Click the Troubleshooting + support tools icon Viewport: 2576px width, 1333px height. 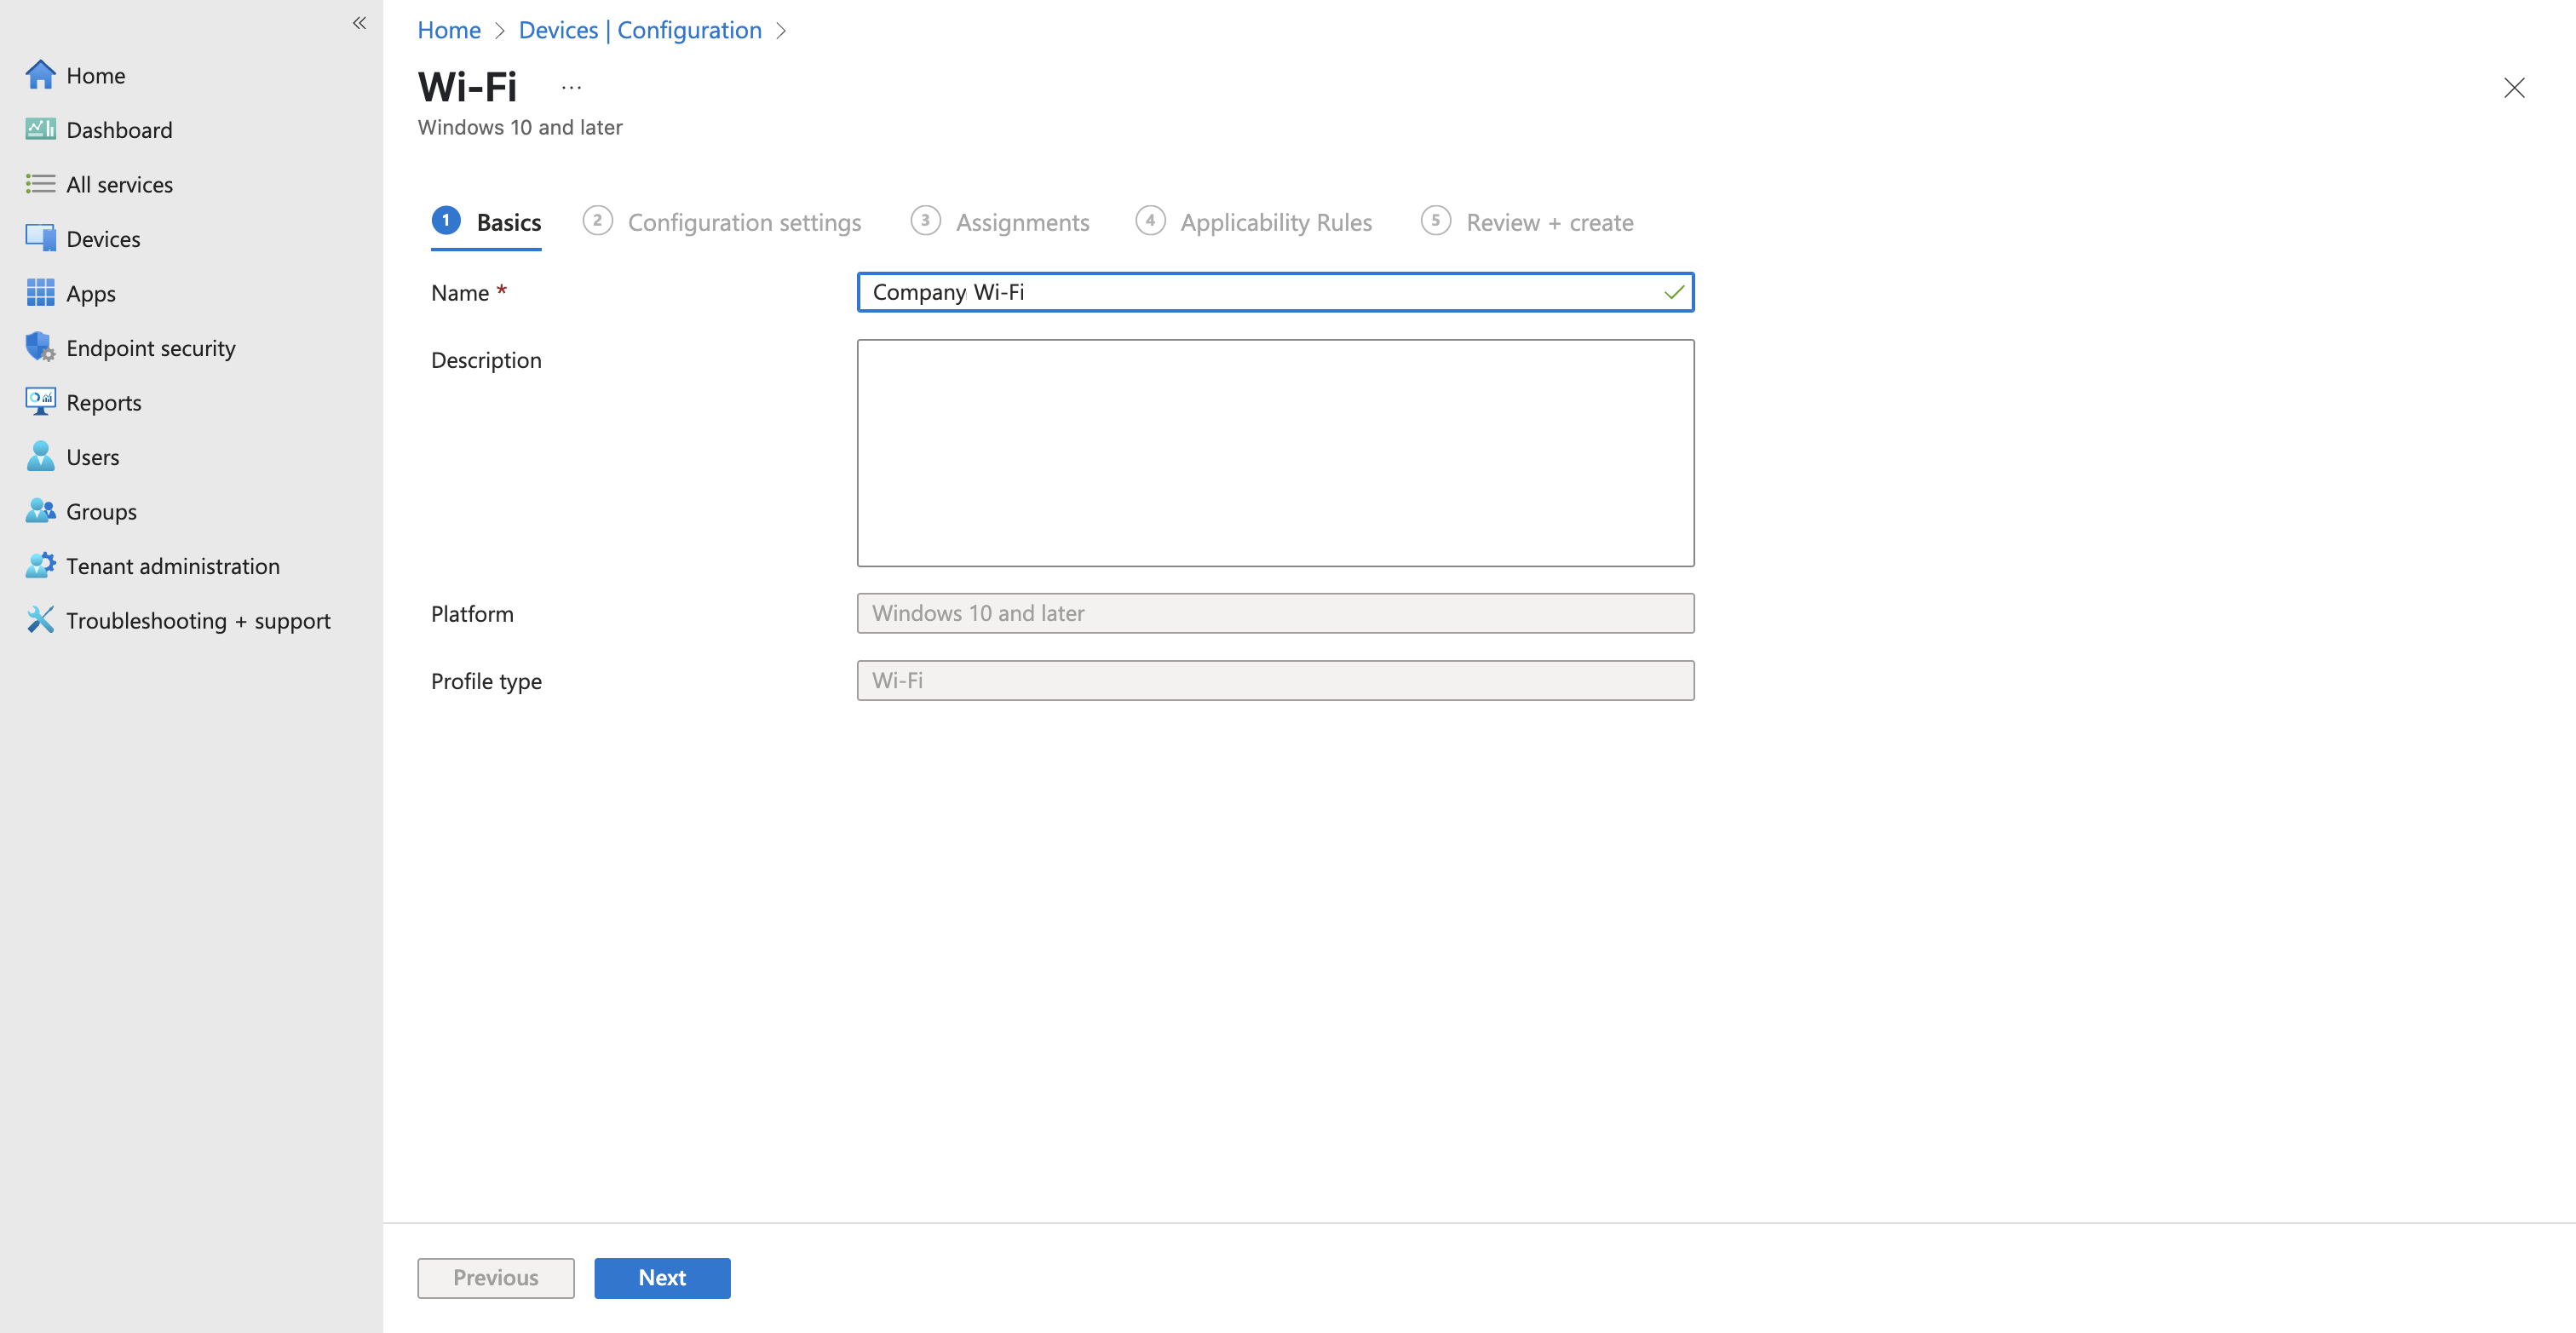(x=40, y=620)
